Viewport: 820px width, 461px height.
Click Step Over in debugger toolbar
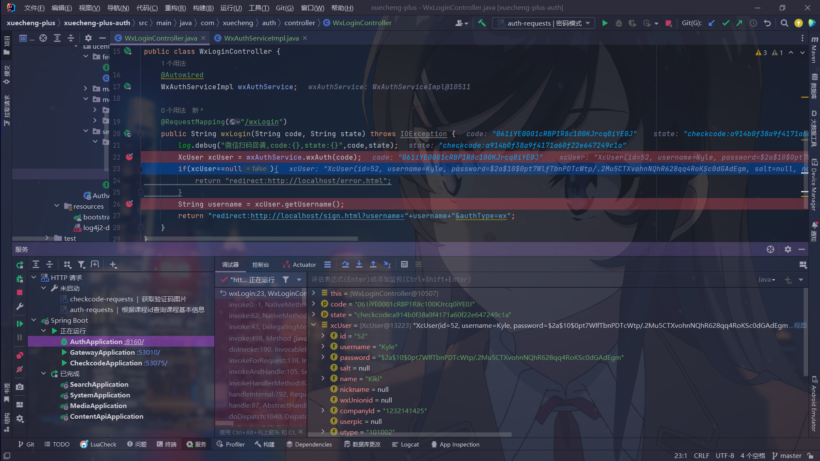[x=345, y=265]
